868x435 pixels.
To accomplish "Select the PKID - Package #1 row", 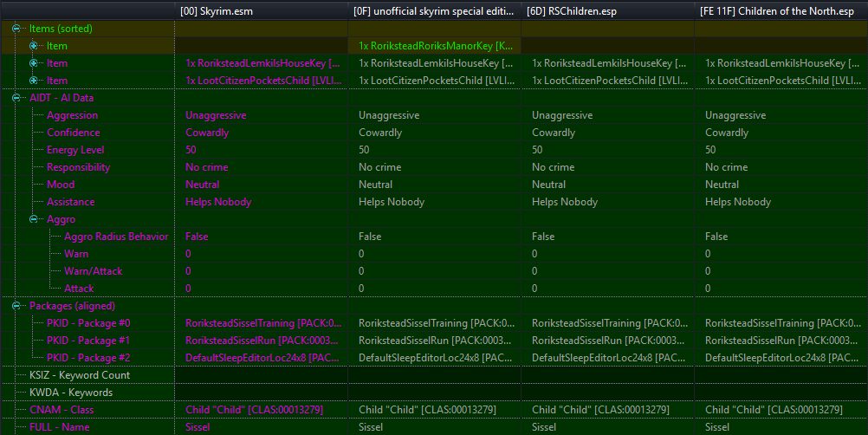I will pos(88,341).
